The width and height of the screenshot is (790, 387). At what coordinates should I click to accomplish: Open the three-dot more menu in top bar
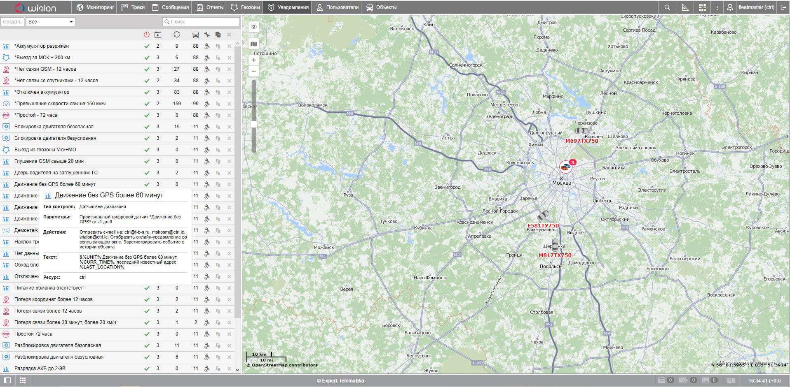pos(717,7)
